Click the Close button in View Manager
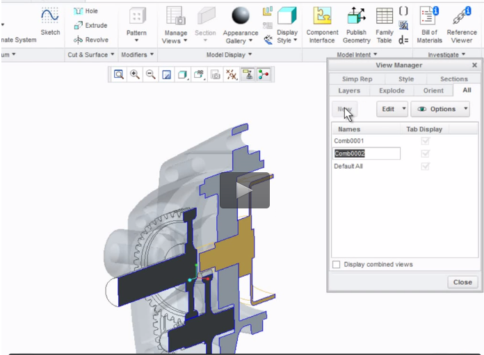 pos(462,282)
